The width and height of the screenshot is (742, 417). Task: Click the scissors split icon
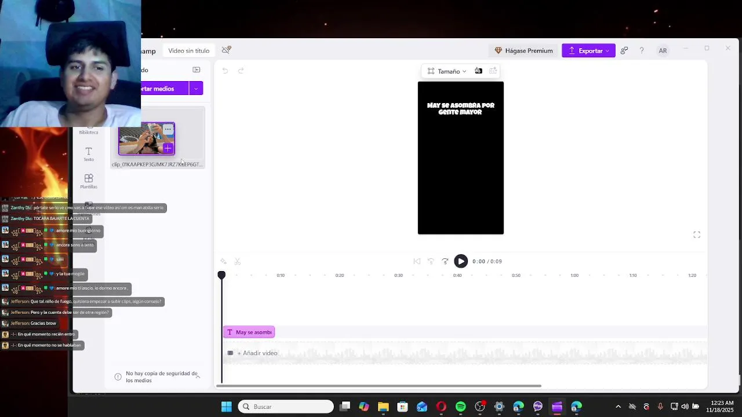(x=237, y=262)
